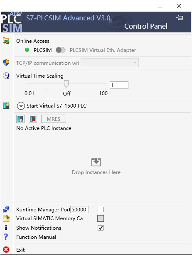Screen dimensions: 192x255
Task: Click the Virtual Memory Card folder icon
Action: coord(6,218)
